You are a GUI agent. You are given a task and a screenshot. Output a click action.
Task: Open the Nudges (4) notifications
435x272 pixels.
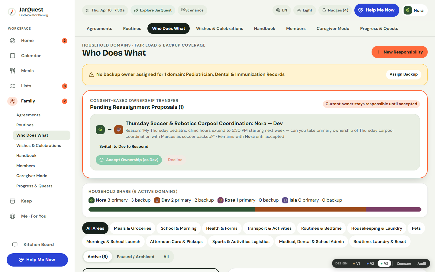click(335, 10)
